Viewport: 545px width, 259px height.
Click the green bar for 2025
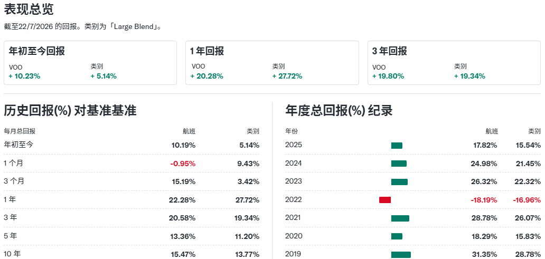397,146
